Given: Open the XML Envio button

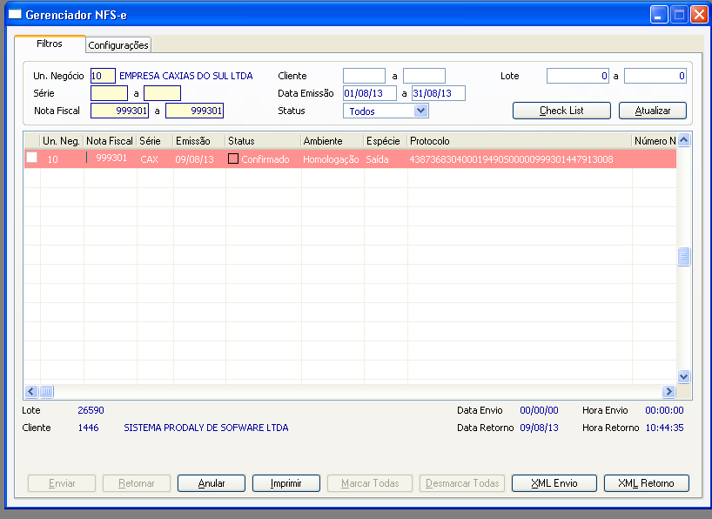Looking at the screenshot, I should pyautogui.click(x=554, y=483).
